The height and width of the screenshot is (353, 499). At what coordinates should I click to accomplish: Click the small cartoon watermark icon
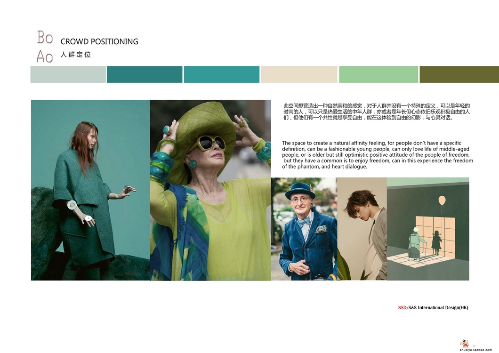[465, 344]
